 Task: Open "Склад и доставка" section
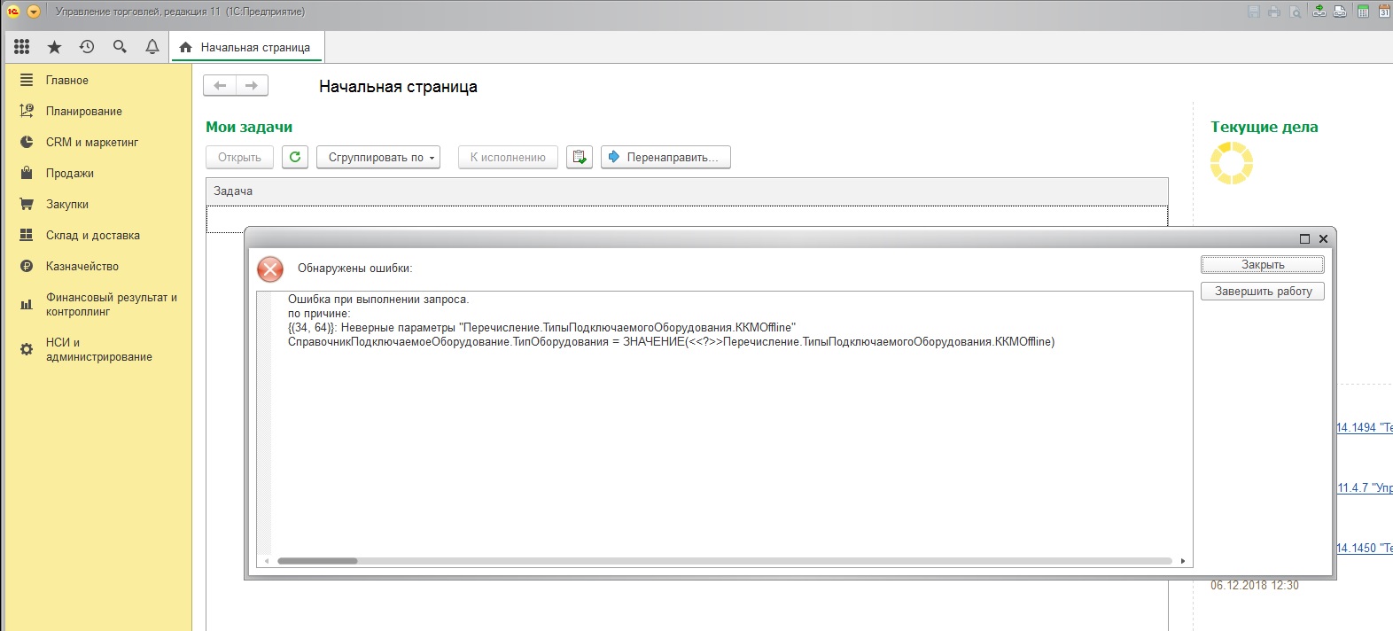(93, 236)
